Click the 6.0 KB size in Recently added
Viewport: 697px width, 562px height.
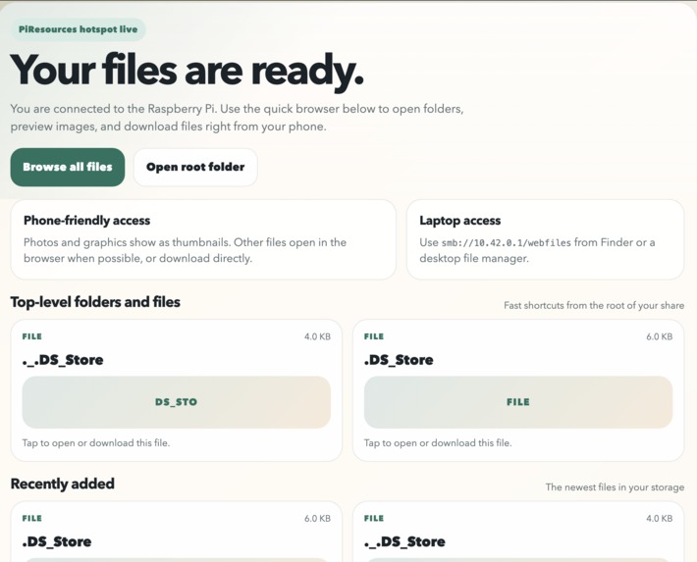(x=317, y=519)
